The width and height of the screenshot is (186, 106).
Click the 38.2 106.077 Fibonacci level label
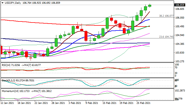click(166, 16)
